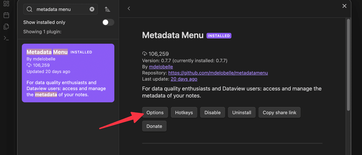Image resolution: width=362 pixels, height=155 pixels.
Task: Click the files copy icon in ribbon
Action: click(x=6, y=26)
